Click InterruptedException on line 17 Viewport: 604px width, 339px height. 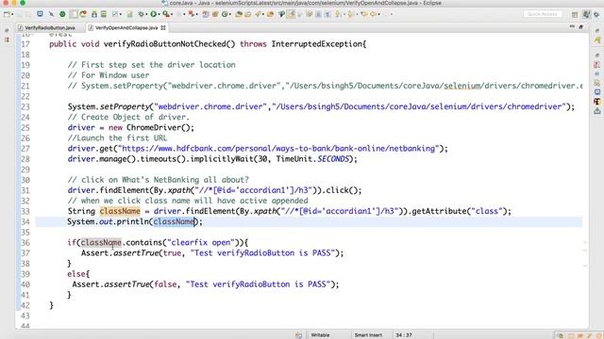[317, 44]
